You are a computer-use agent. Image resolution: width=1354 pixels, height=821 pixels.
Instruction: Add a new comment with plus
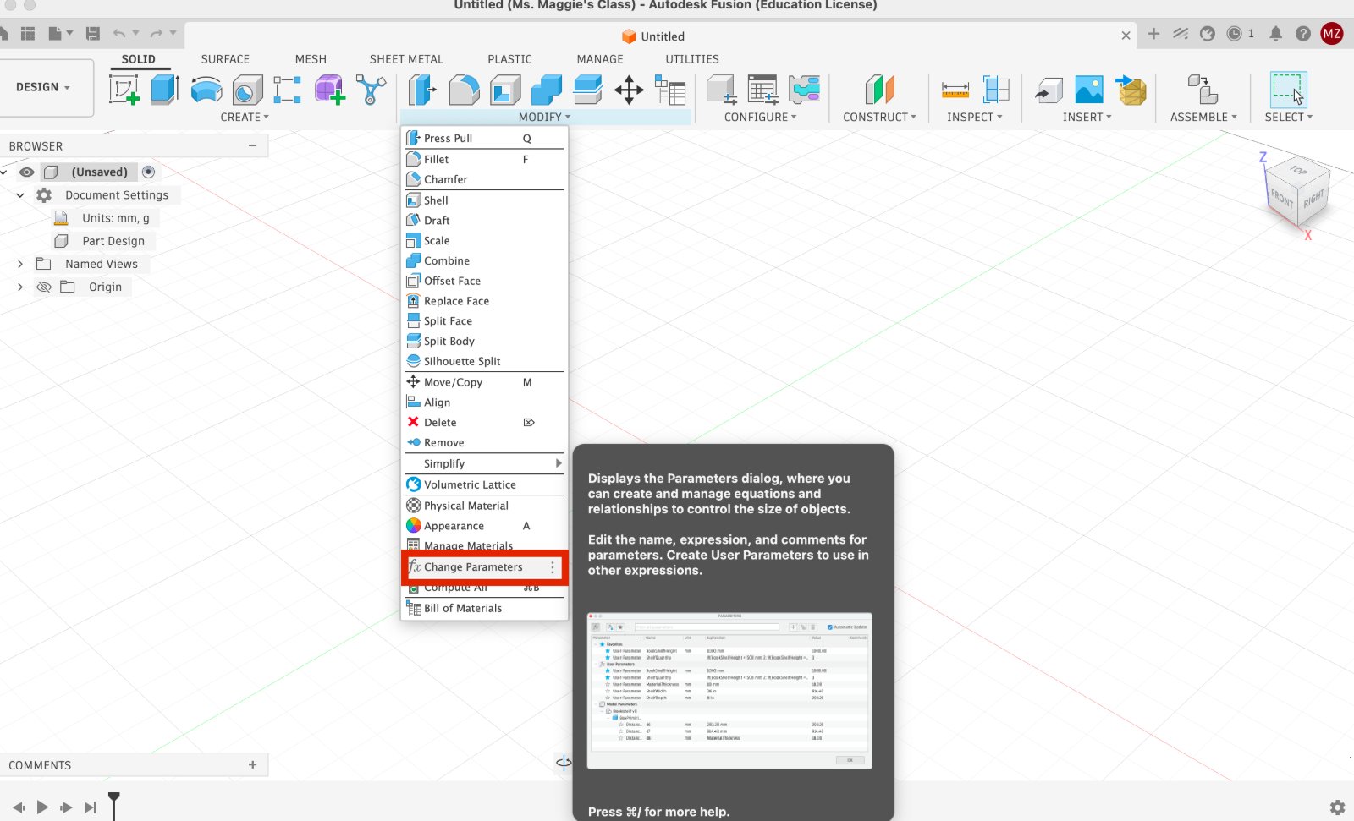point(252,764)
